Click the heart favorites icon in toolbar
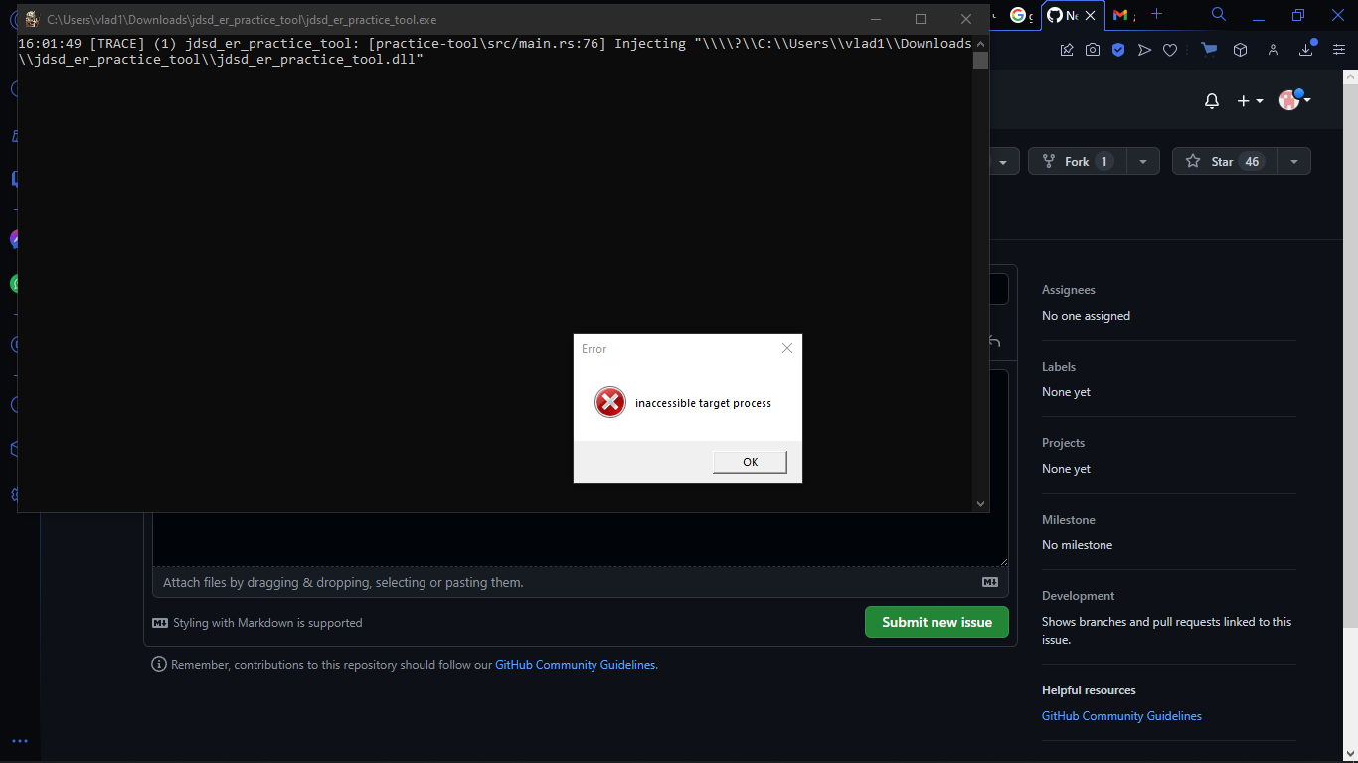The width and height of the screenshot is (1358, 763). (1170, 50)
